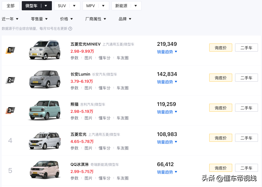Open the 近一年 time range filter

pyautogui.click(x=10, y=19)
